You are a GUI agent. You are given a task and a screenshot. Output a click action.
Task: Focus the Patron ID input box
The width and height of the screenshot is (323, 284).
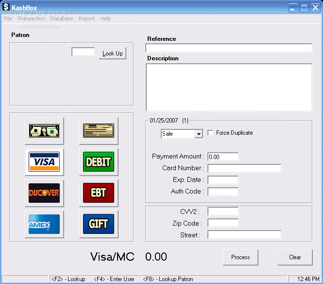click(x=83, y=52)
